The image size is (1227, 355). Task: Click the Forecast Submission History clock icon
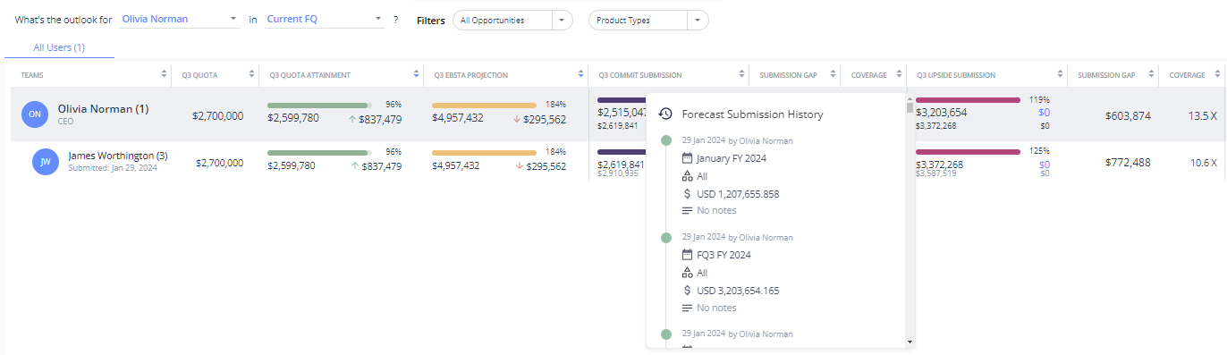coord(665,114)
